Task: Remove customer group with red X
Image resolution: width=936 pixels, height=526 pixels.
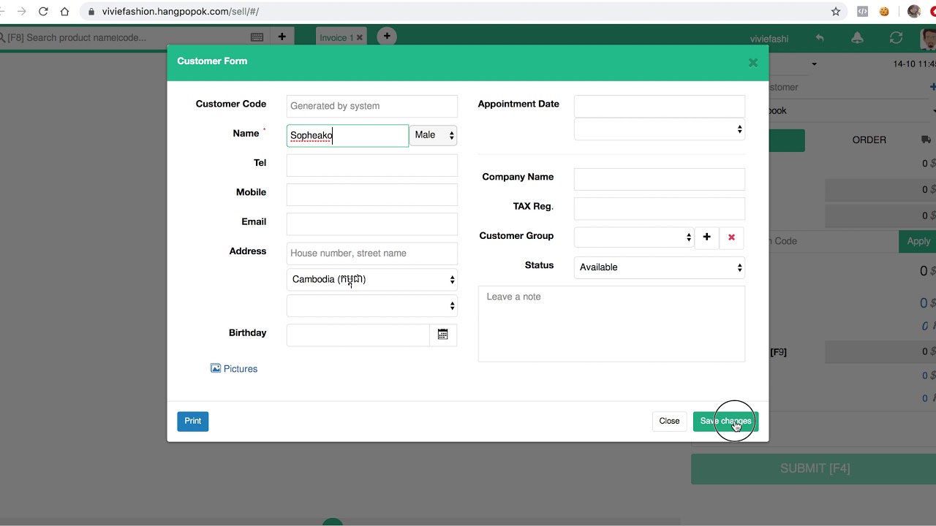Action: tap(731, 237)
